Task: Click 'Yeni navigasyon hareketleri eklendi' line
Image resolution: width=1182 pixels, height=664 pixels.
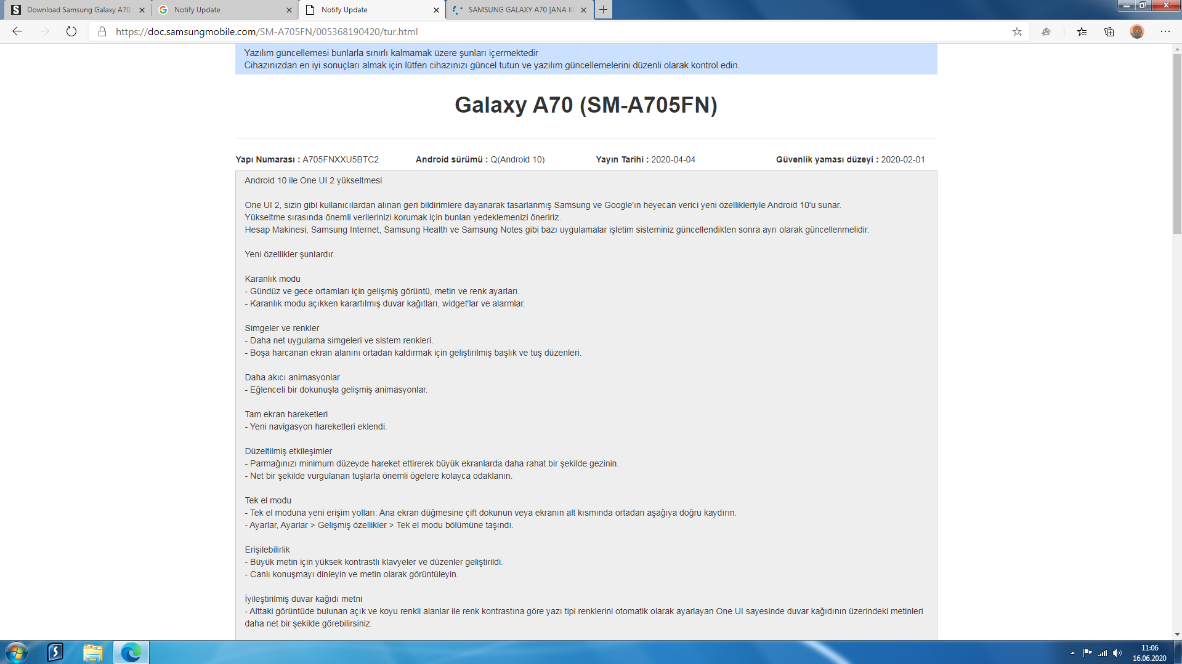Action: click(316, 426)
